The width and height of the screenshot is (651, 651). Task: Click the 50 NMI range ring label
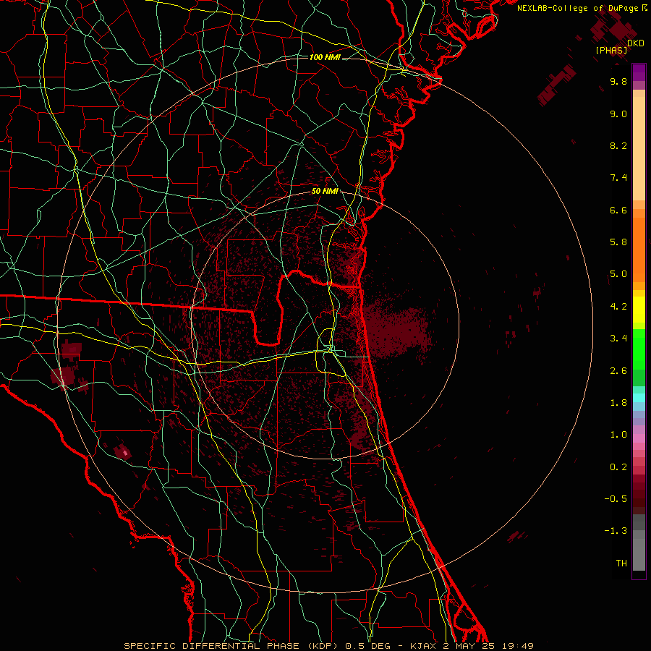click(325, 191)
